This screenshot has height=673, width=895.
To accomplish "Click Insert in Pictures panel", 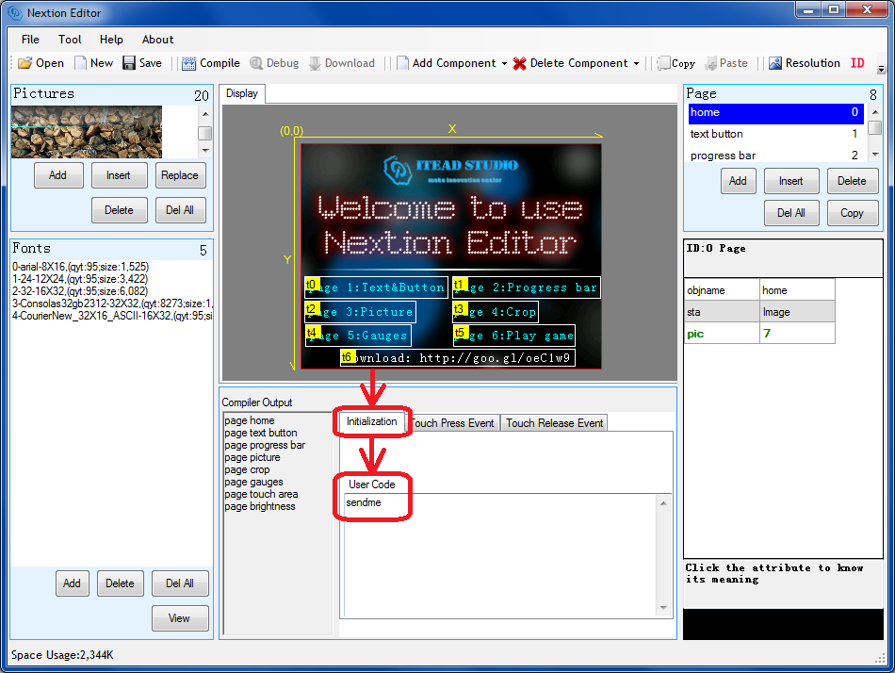I will tap(118, 175).
